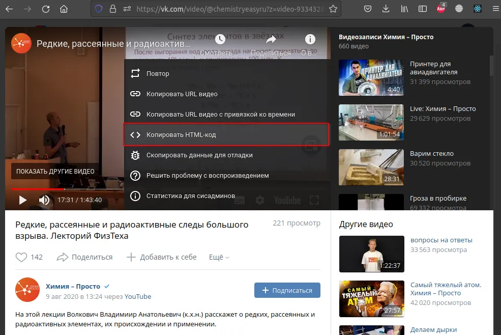The width and height of the screenshot is (501, 335).
Task: Open the React Developer Tools extension
Action: coord(478,9)
